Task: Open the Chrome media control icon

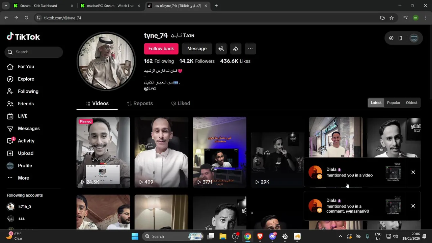Action: [406, 18]
